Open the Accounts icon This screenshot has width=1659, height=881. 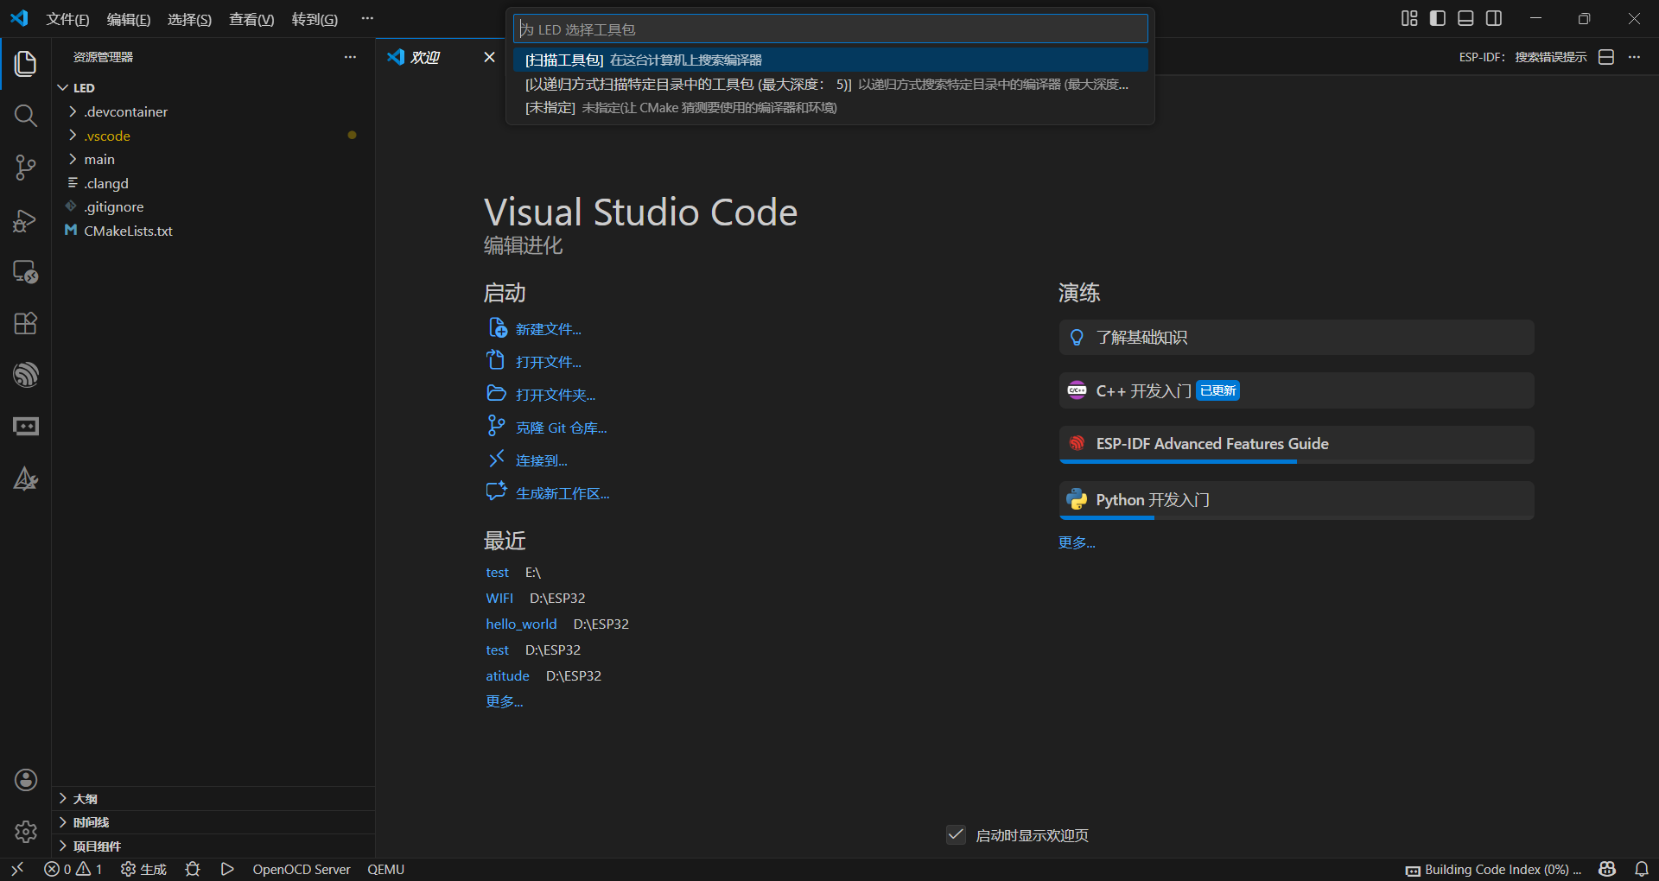25,780
